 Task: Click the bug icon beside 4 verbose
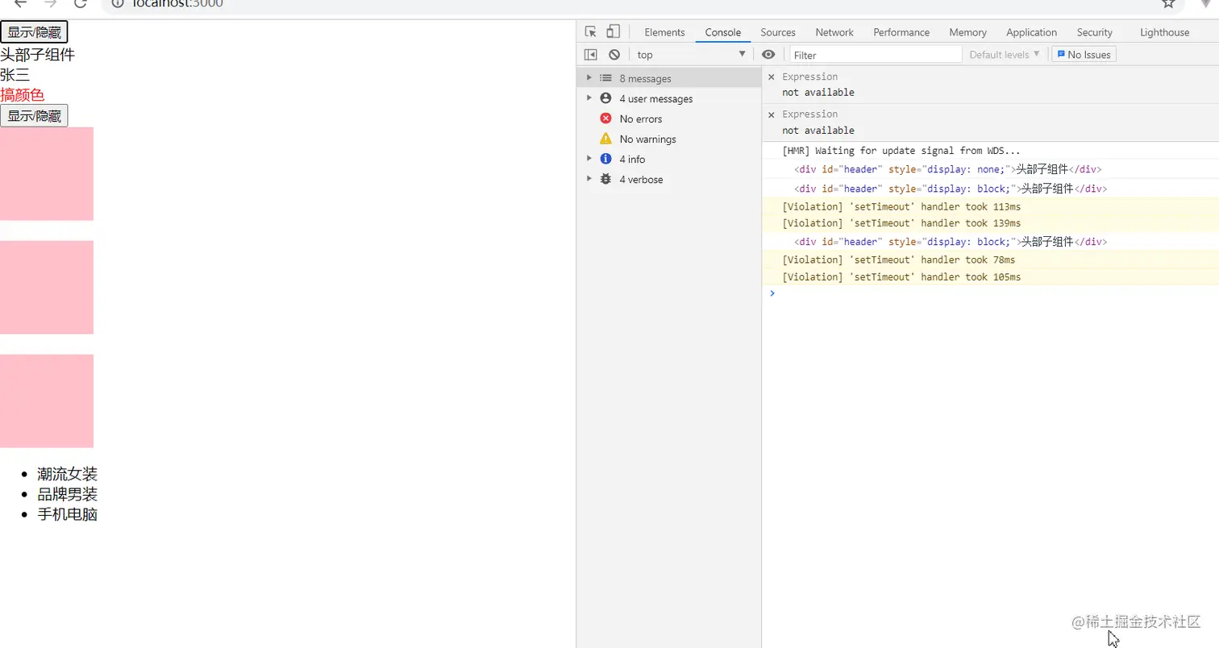point(605,179)
